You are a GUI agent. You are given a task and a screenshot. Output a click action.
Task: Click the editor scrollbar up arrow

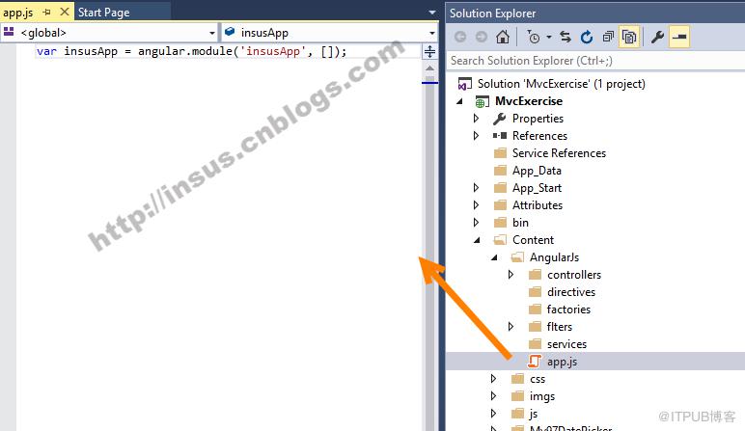click(430, 68)
